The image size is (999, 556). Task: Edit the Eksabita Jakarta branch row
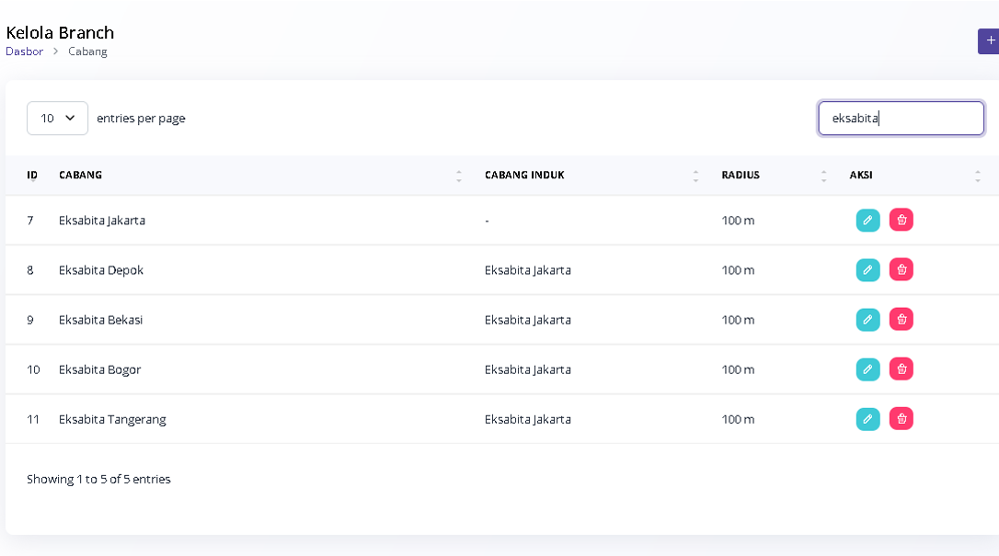click(x=867, y=221)
